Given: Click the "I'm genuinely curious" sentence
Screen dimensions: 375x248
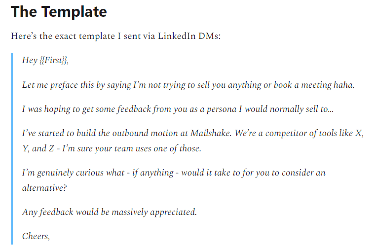Looking at the screenshot, I should coord(174,173).
